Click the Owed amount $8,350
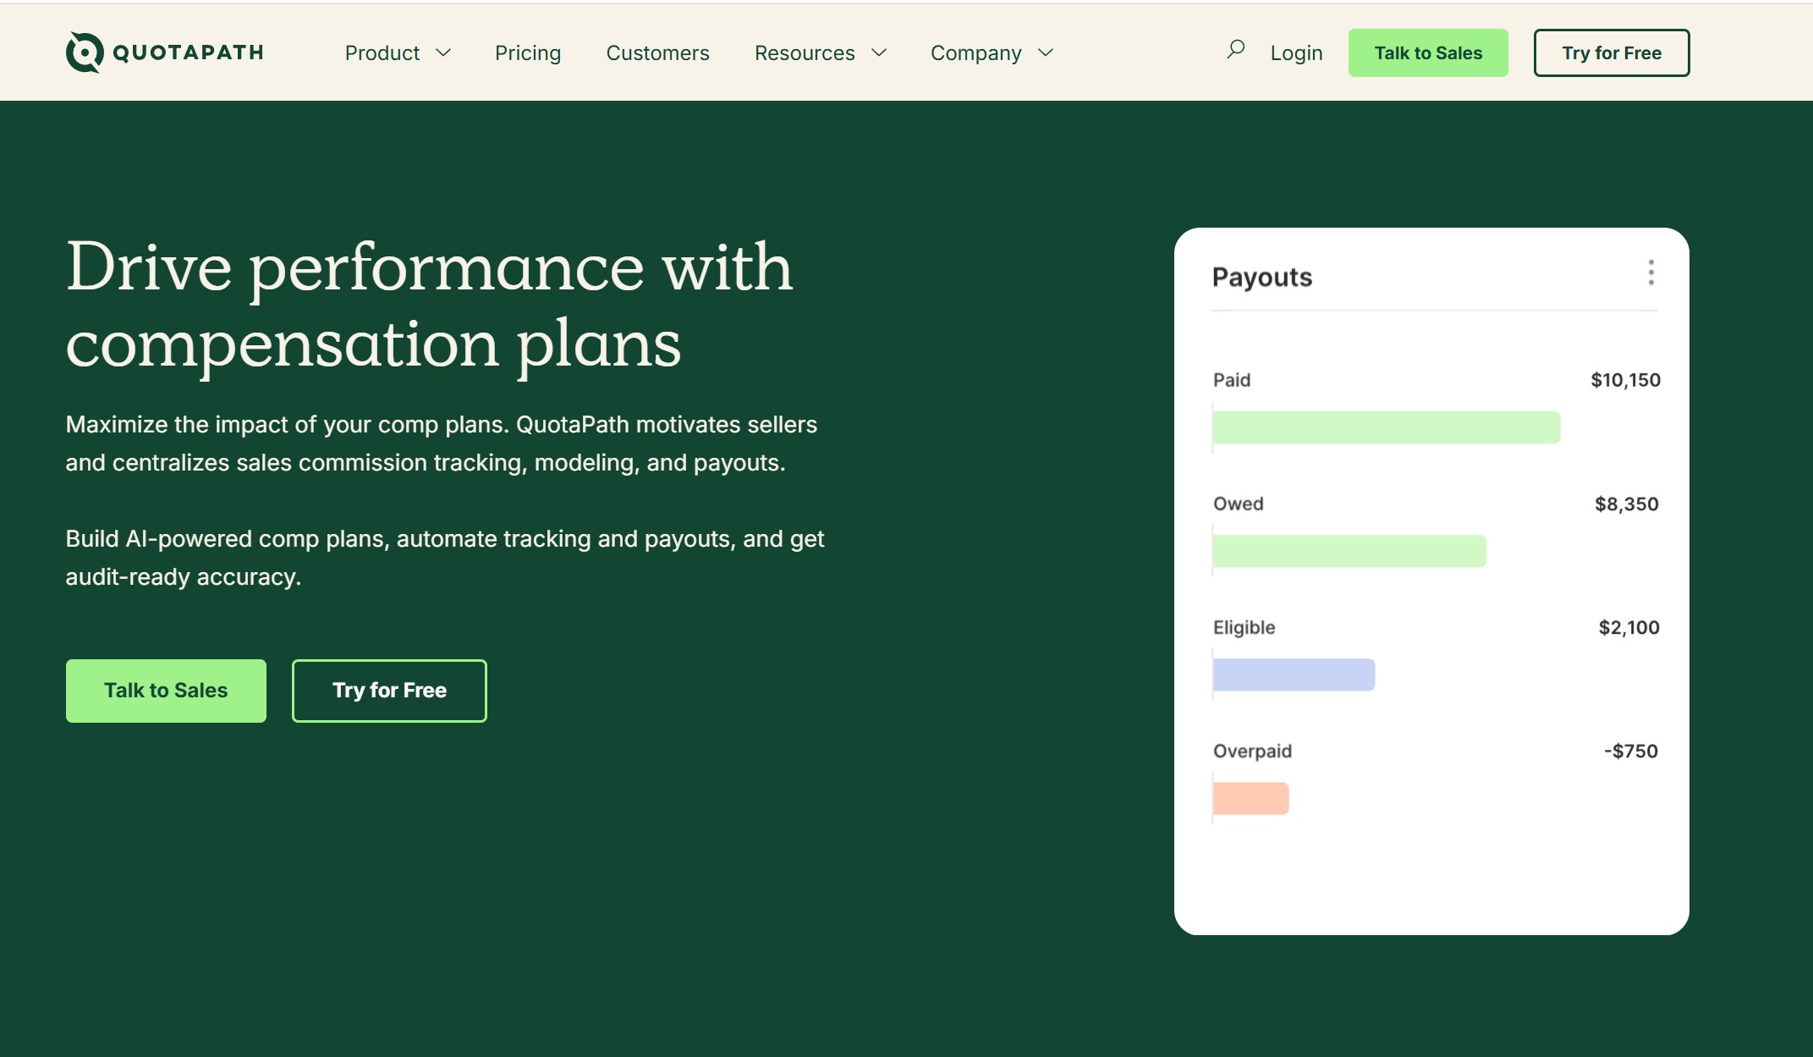1813x1057 pixels. pos(1627,504)
